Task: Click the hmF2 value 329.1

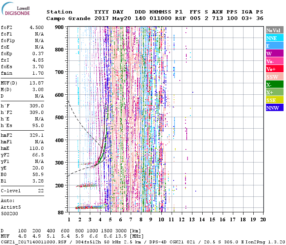Action: click(x=37, y=135)
